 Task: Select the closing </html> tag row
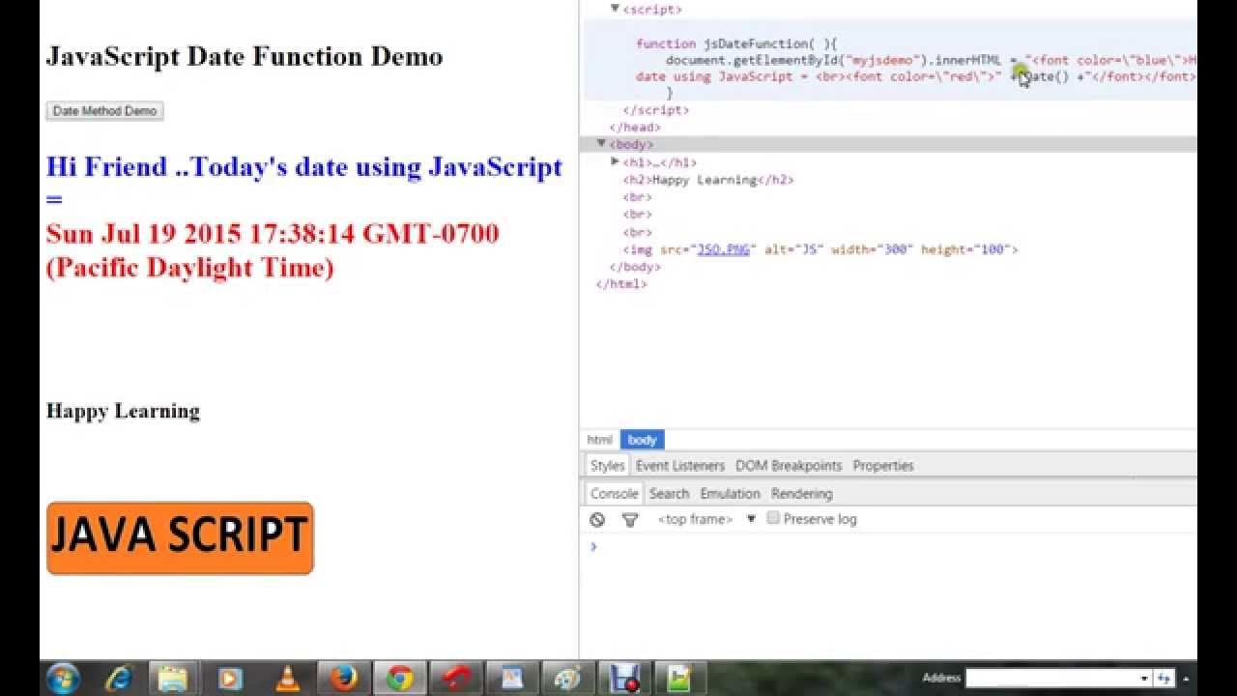(621, 284)
